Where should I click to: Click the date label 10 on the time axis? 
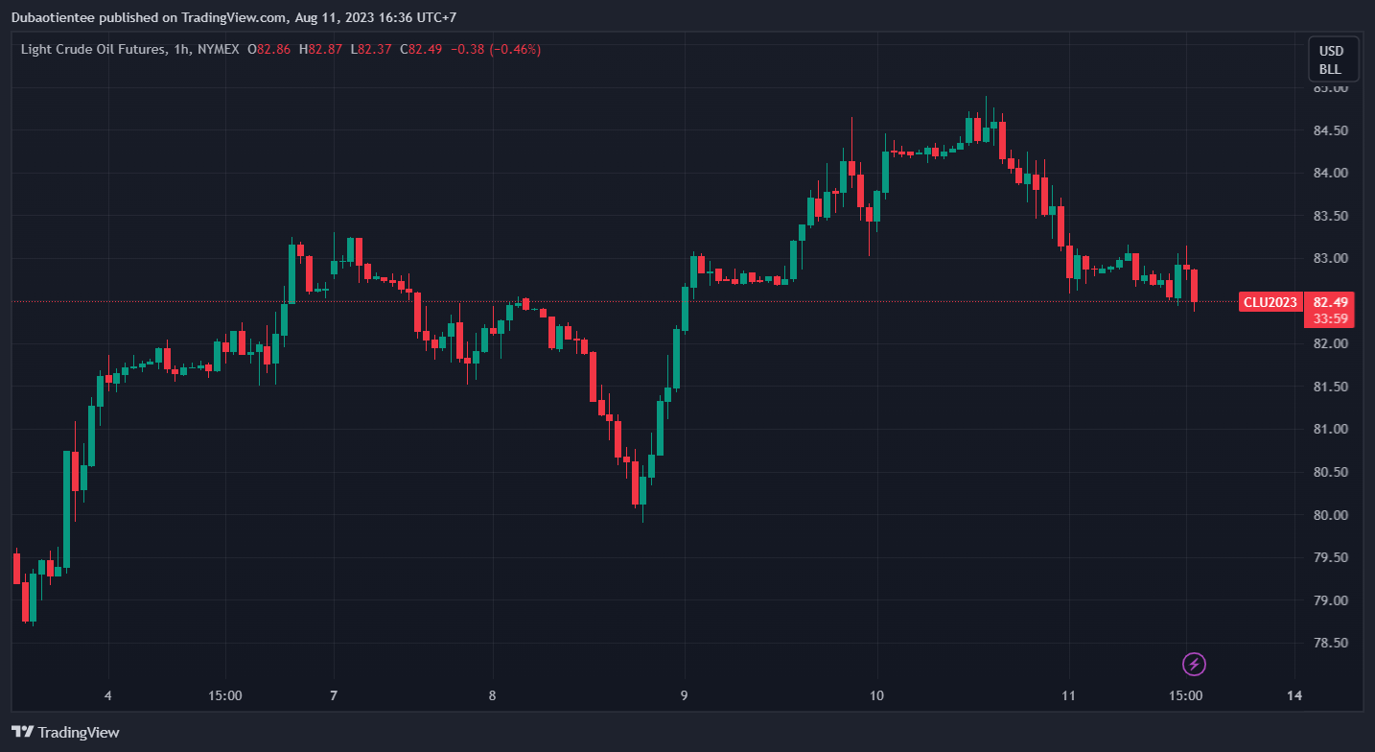876,695
